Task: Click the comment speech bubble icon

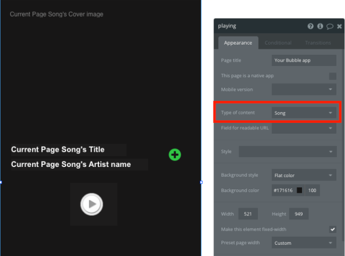Action: pyautogui.click(x=329, y=27)
